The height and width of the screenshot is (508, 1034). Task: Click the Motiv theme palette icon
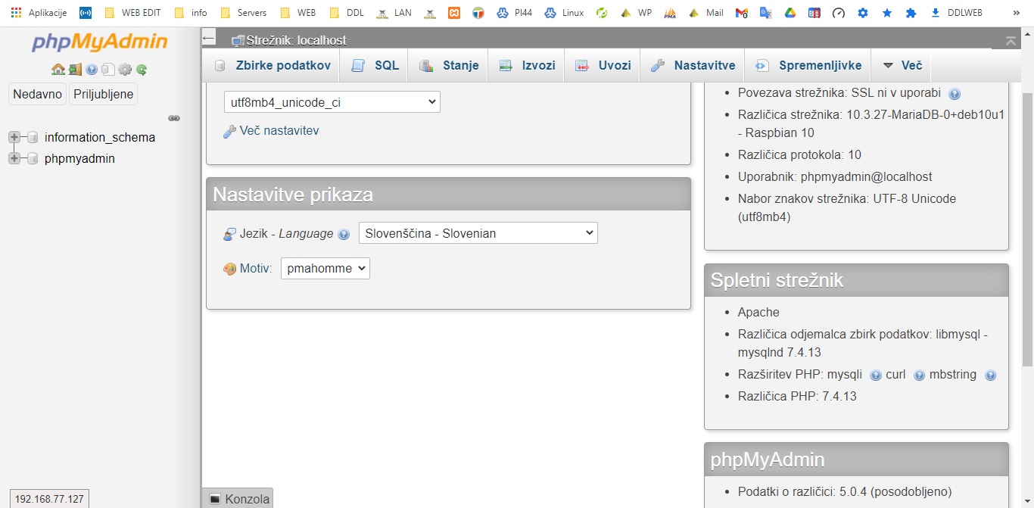click(x=230, y=269)
